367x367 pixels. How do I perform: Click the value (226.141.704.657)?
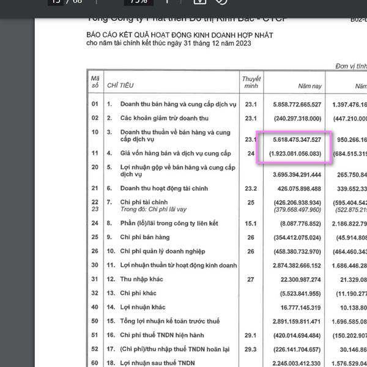point(297,350)
